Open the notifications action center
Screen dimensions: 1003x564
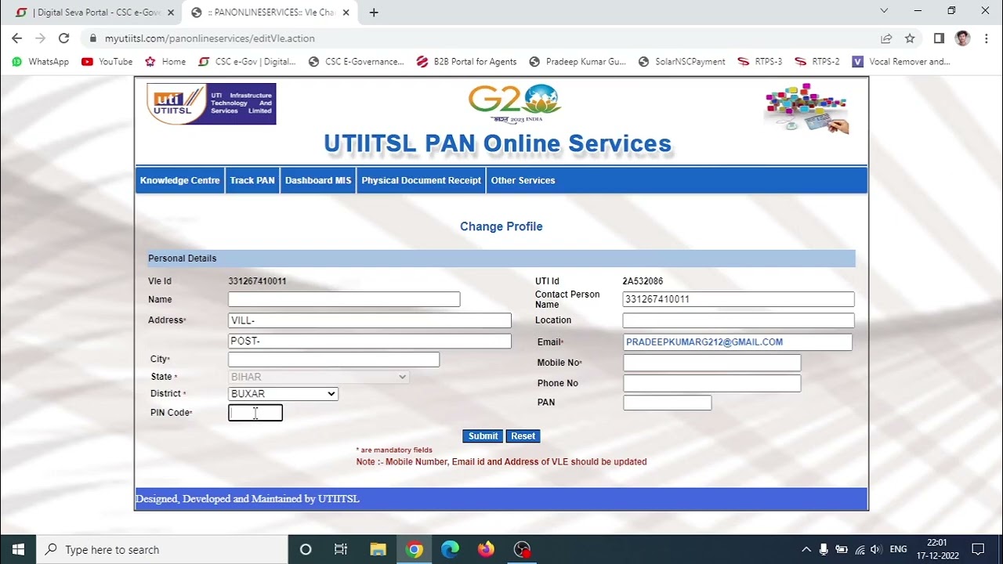coord(978,549)
